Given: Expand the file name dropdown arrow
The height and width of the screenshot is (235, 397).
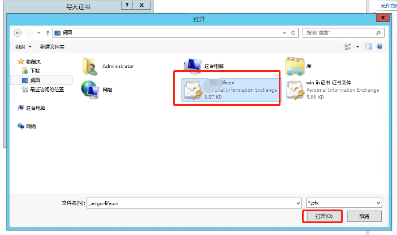Looking at the screenshot, I should pos(298,203).
